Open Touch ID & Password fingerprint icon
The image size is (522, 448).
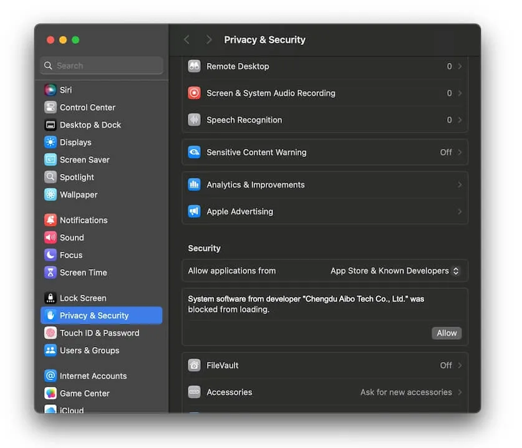(51, 333)
